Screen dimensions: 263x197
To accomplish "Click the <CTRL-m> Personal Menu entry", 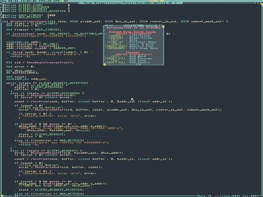I will point(131,42).
